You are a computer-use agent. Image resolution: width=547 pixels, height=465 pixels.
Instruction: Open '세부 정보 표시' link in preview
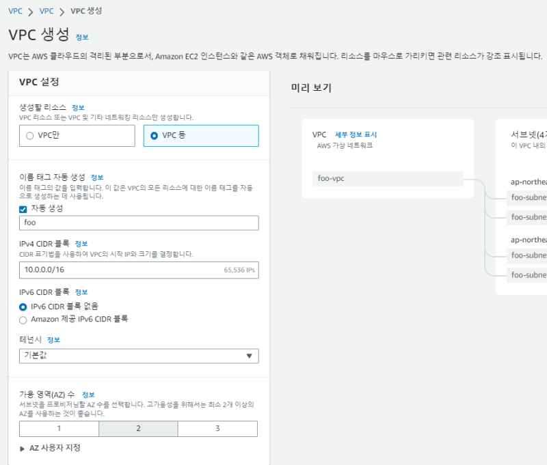[356, 135]
